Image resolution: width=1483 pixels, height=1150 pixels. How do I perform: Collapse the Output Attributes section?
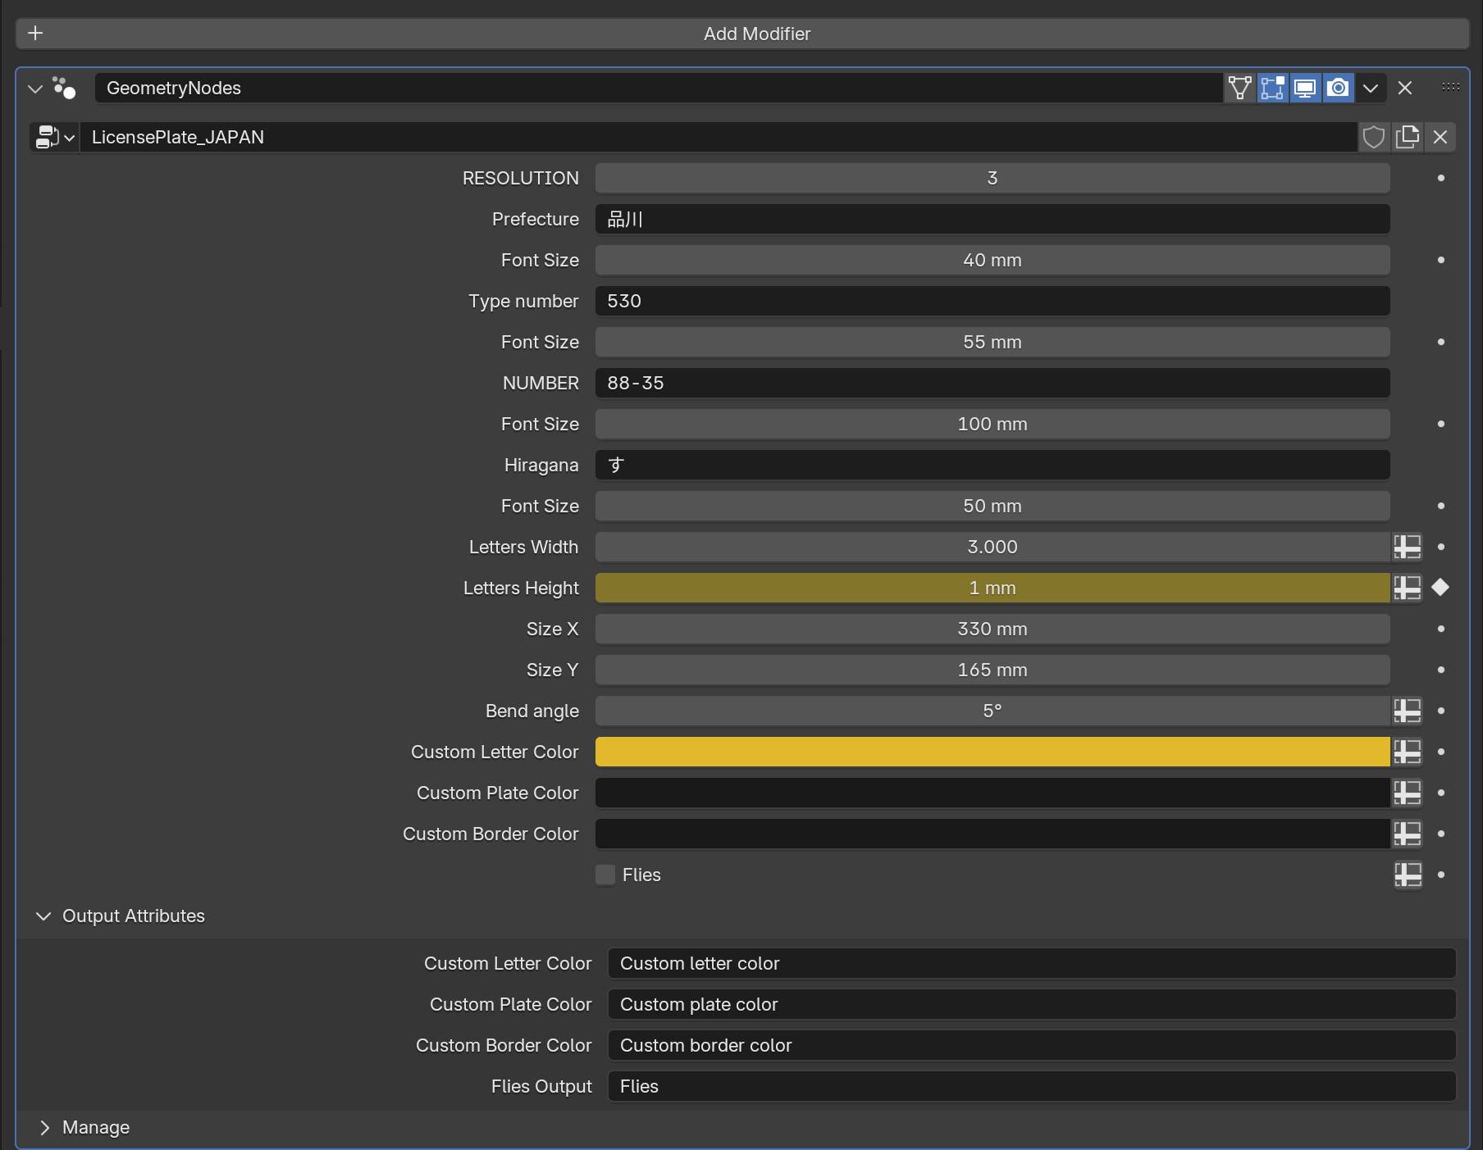[43, 916]
